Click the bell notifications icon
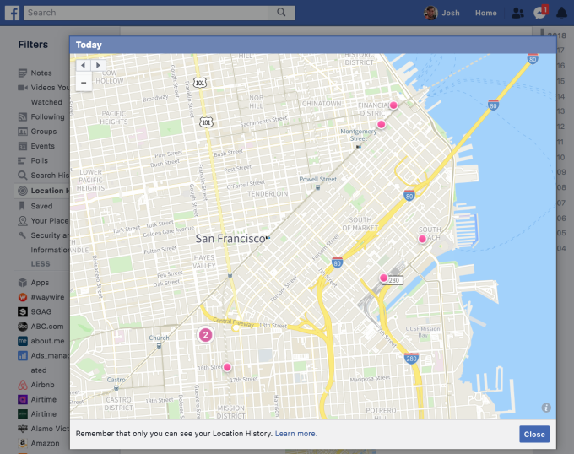Image resolution: width=574 pixels, height=454 pixels. pyautogui.click(x=561, y=13)
